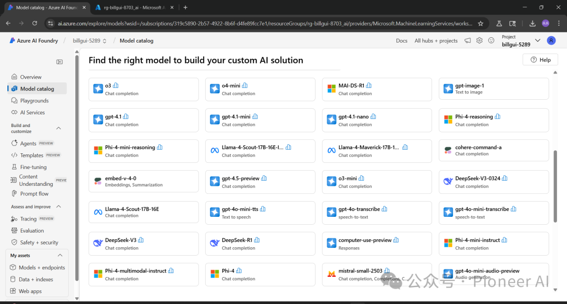The height and width of the screenshot is (304, 567).
Task: Collapse the Assess and improve section
Action: (59, 207)
